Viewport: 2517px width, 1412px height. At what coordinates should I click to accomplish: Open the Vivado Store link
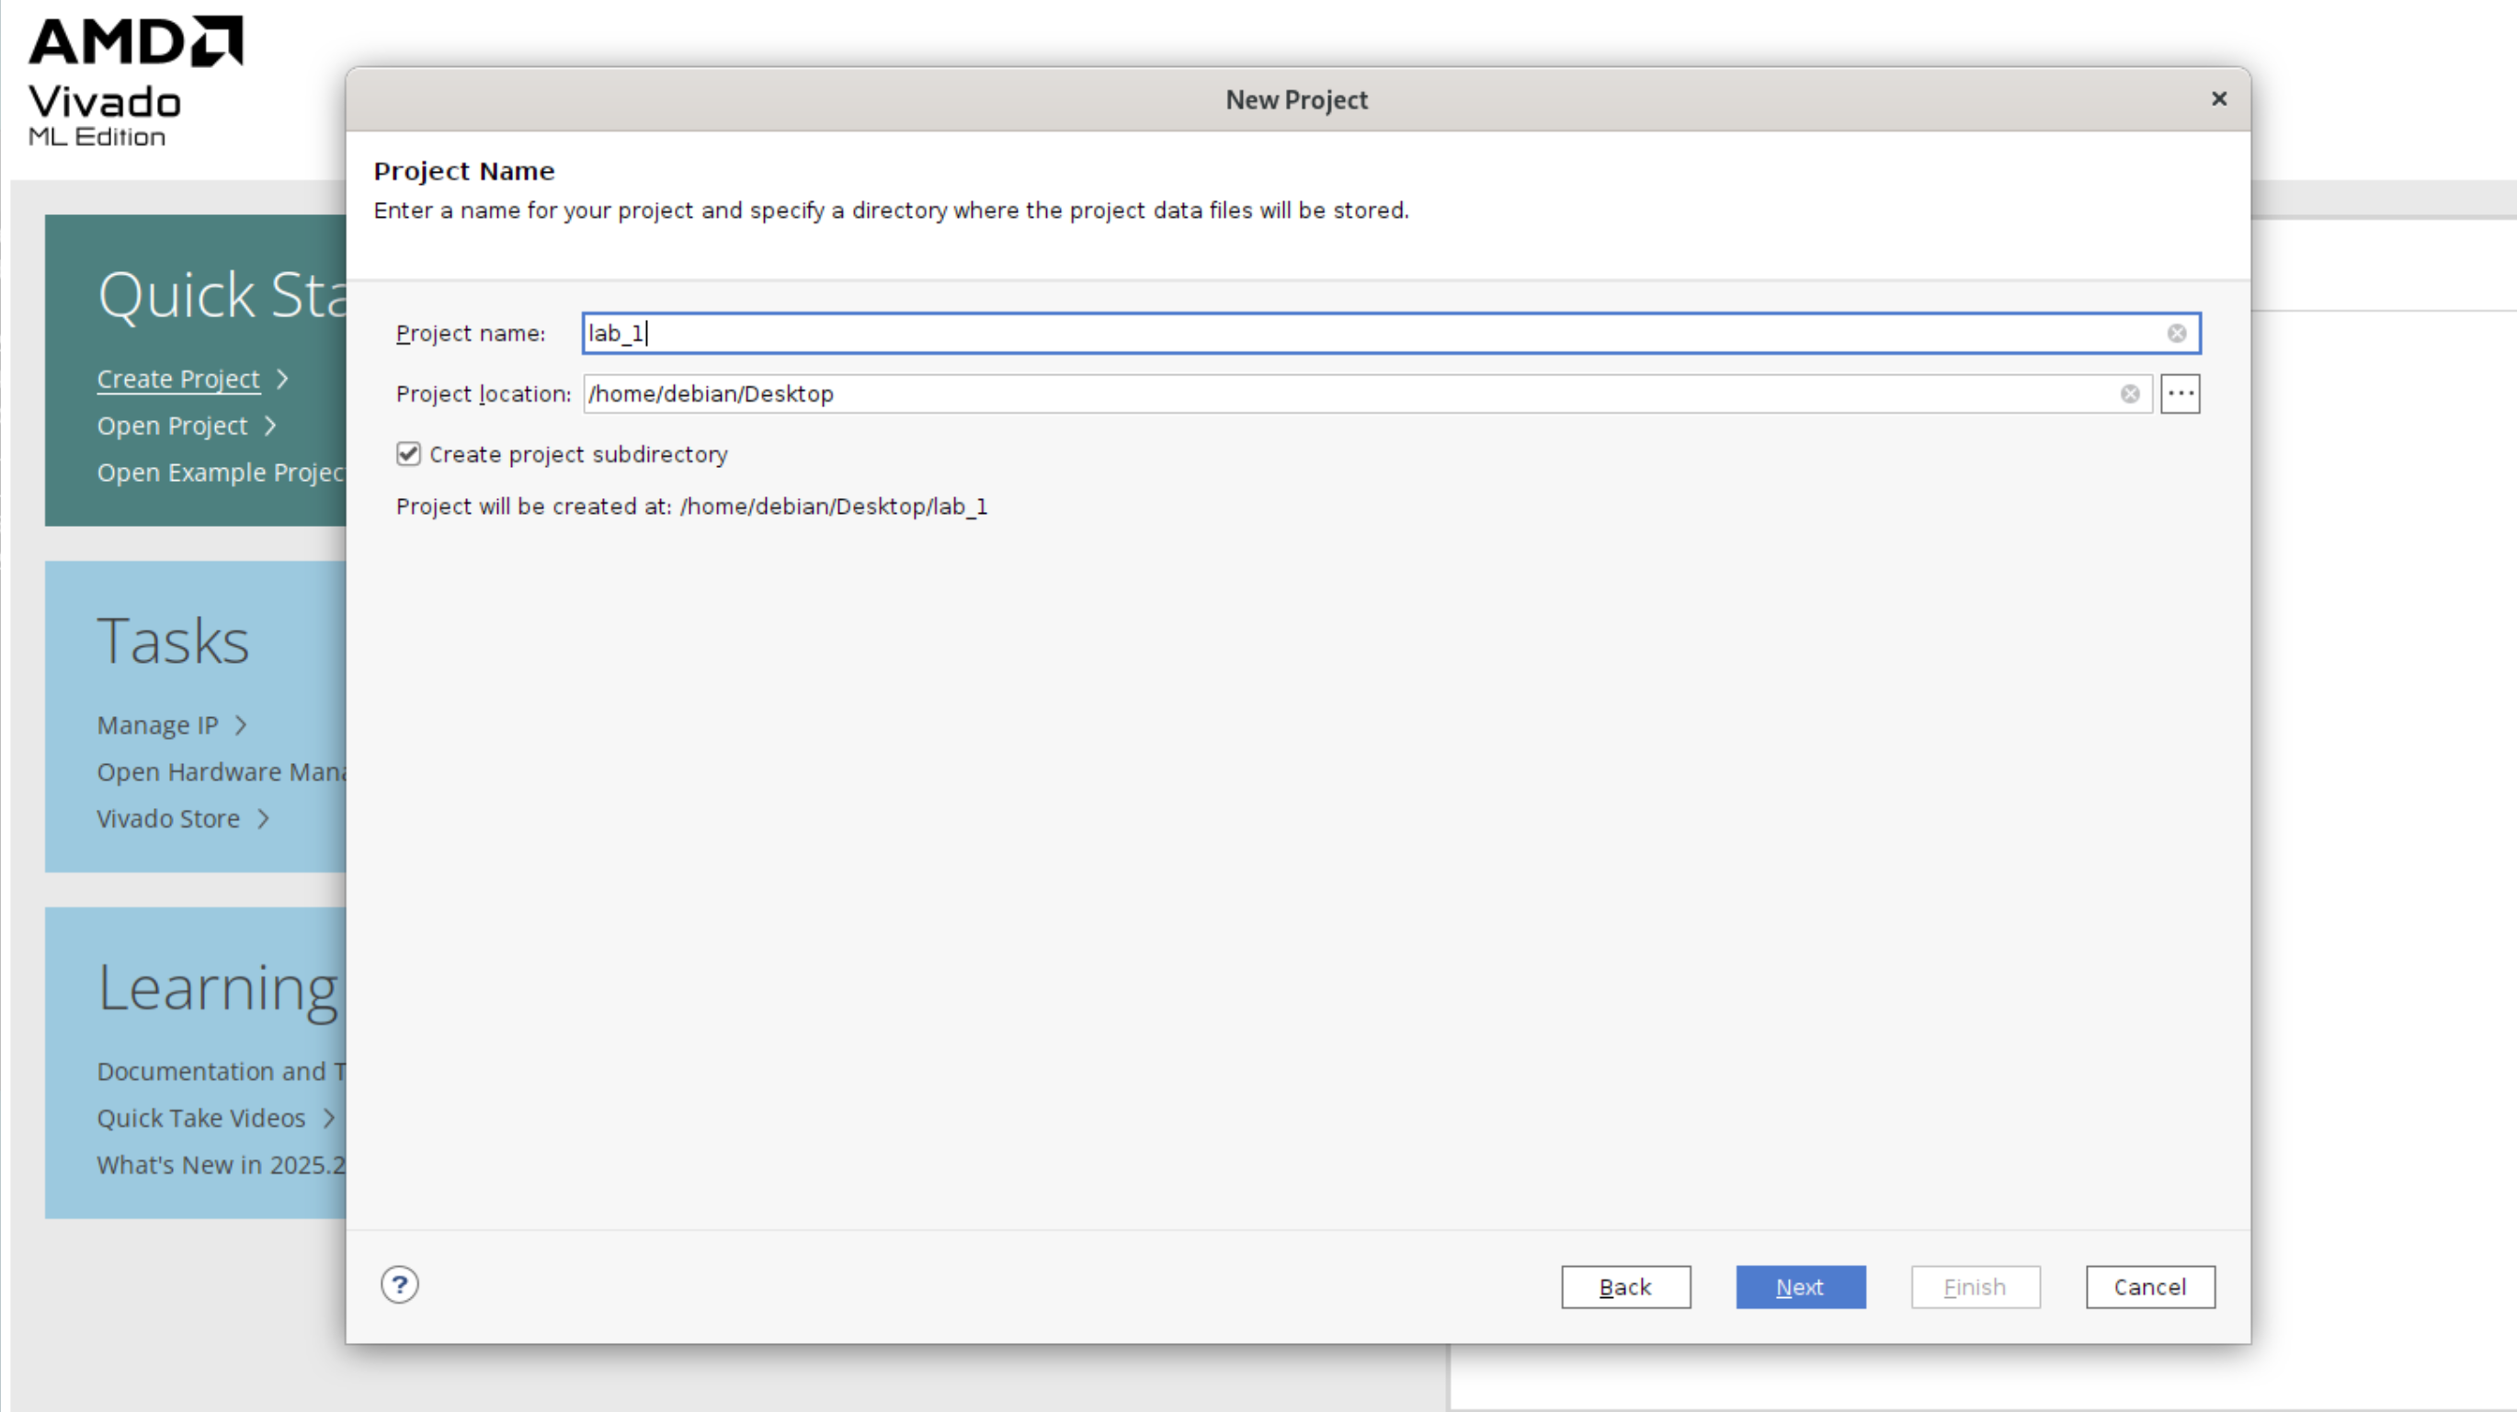point(168,819)
